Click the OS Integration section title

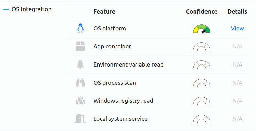pyautogui.click(x=32, y=9)
